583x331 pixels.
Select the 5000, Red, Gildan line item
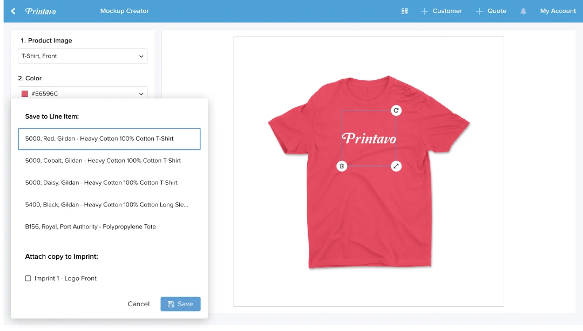click(109, 139)
